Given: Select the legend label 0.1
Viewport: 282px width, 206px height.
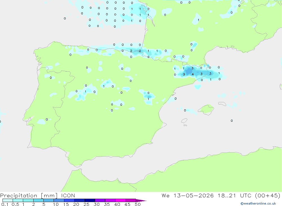Looking at the screenshot, I should (5, 204).
